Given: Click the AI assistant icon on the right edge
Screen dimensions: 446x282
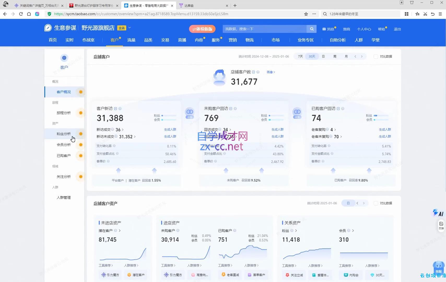Looking at the screenshot, I should (x=438, y=213).
